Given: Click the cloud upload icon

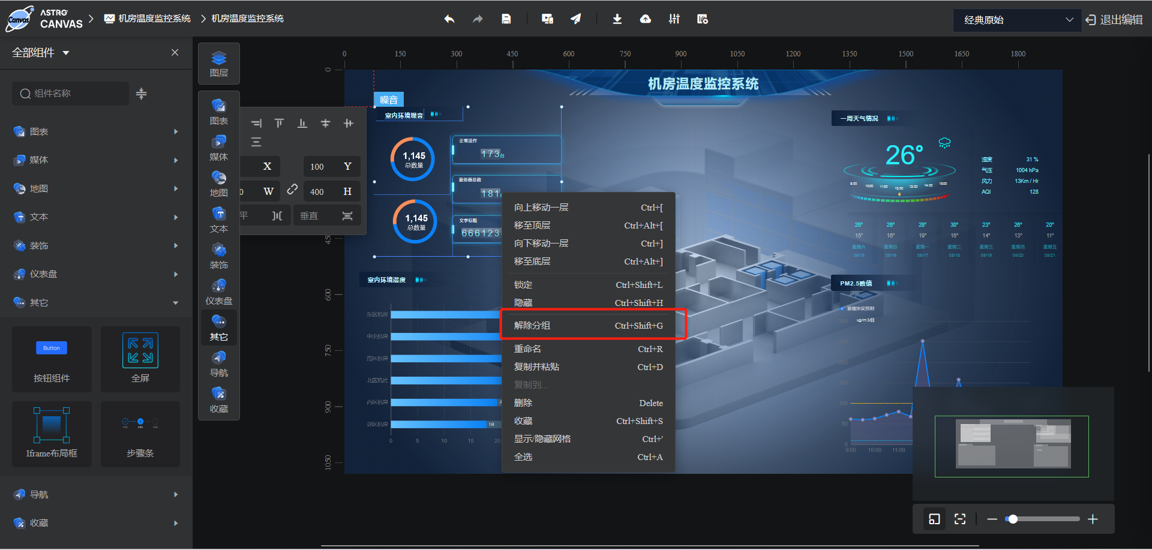Looking at the screenshot, I should (x=646, y=19).
